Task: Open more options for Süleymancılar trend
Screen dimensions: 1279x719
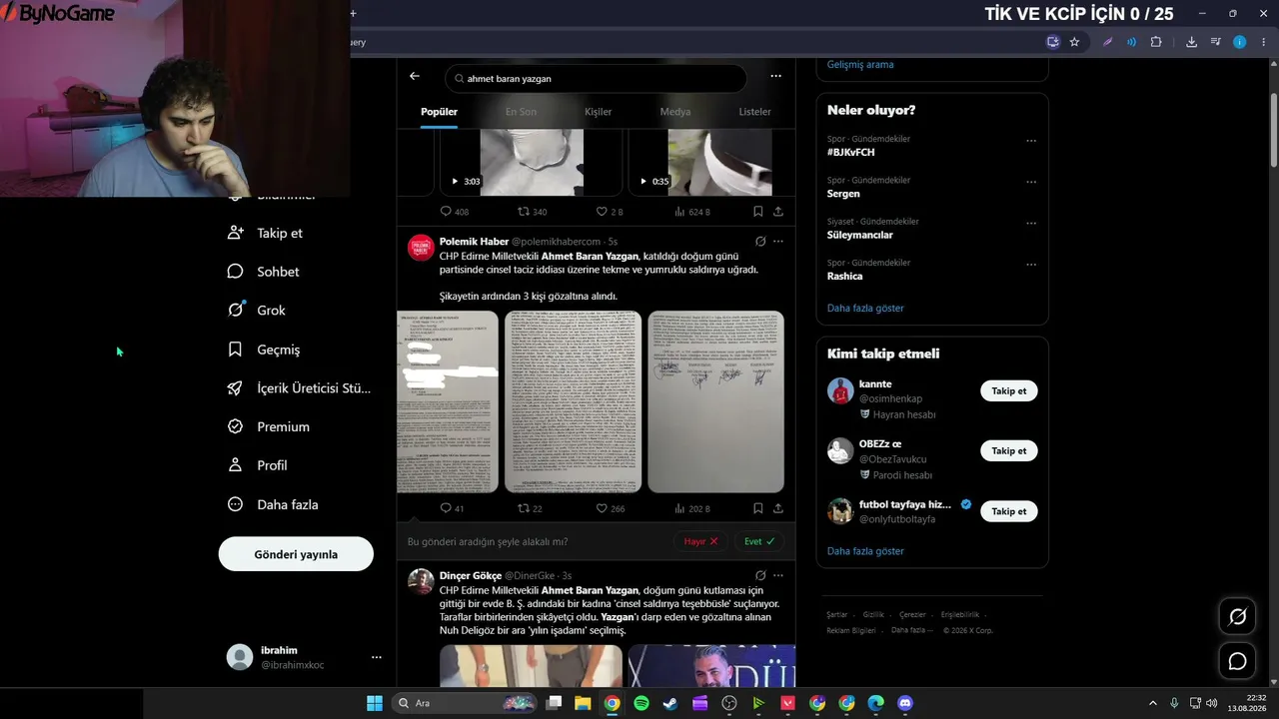Action: (x=1031, y=223)
